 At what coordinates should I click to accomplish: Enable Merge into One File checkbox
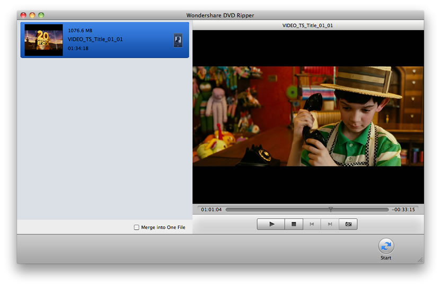click(x=136, y=227)
